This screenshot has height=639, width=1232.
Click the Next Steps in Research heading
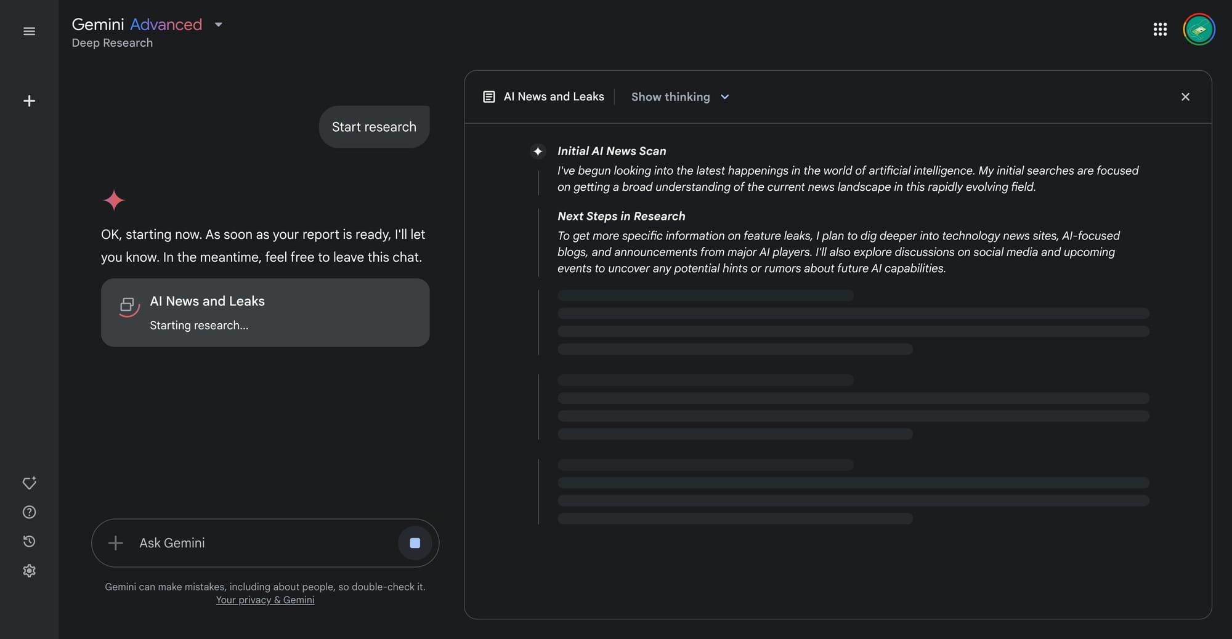click(x=621, y=216)
